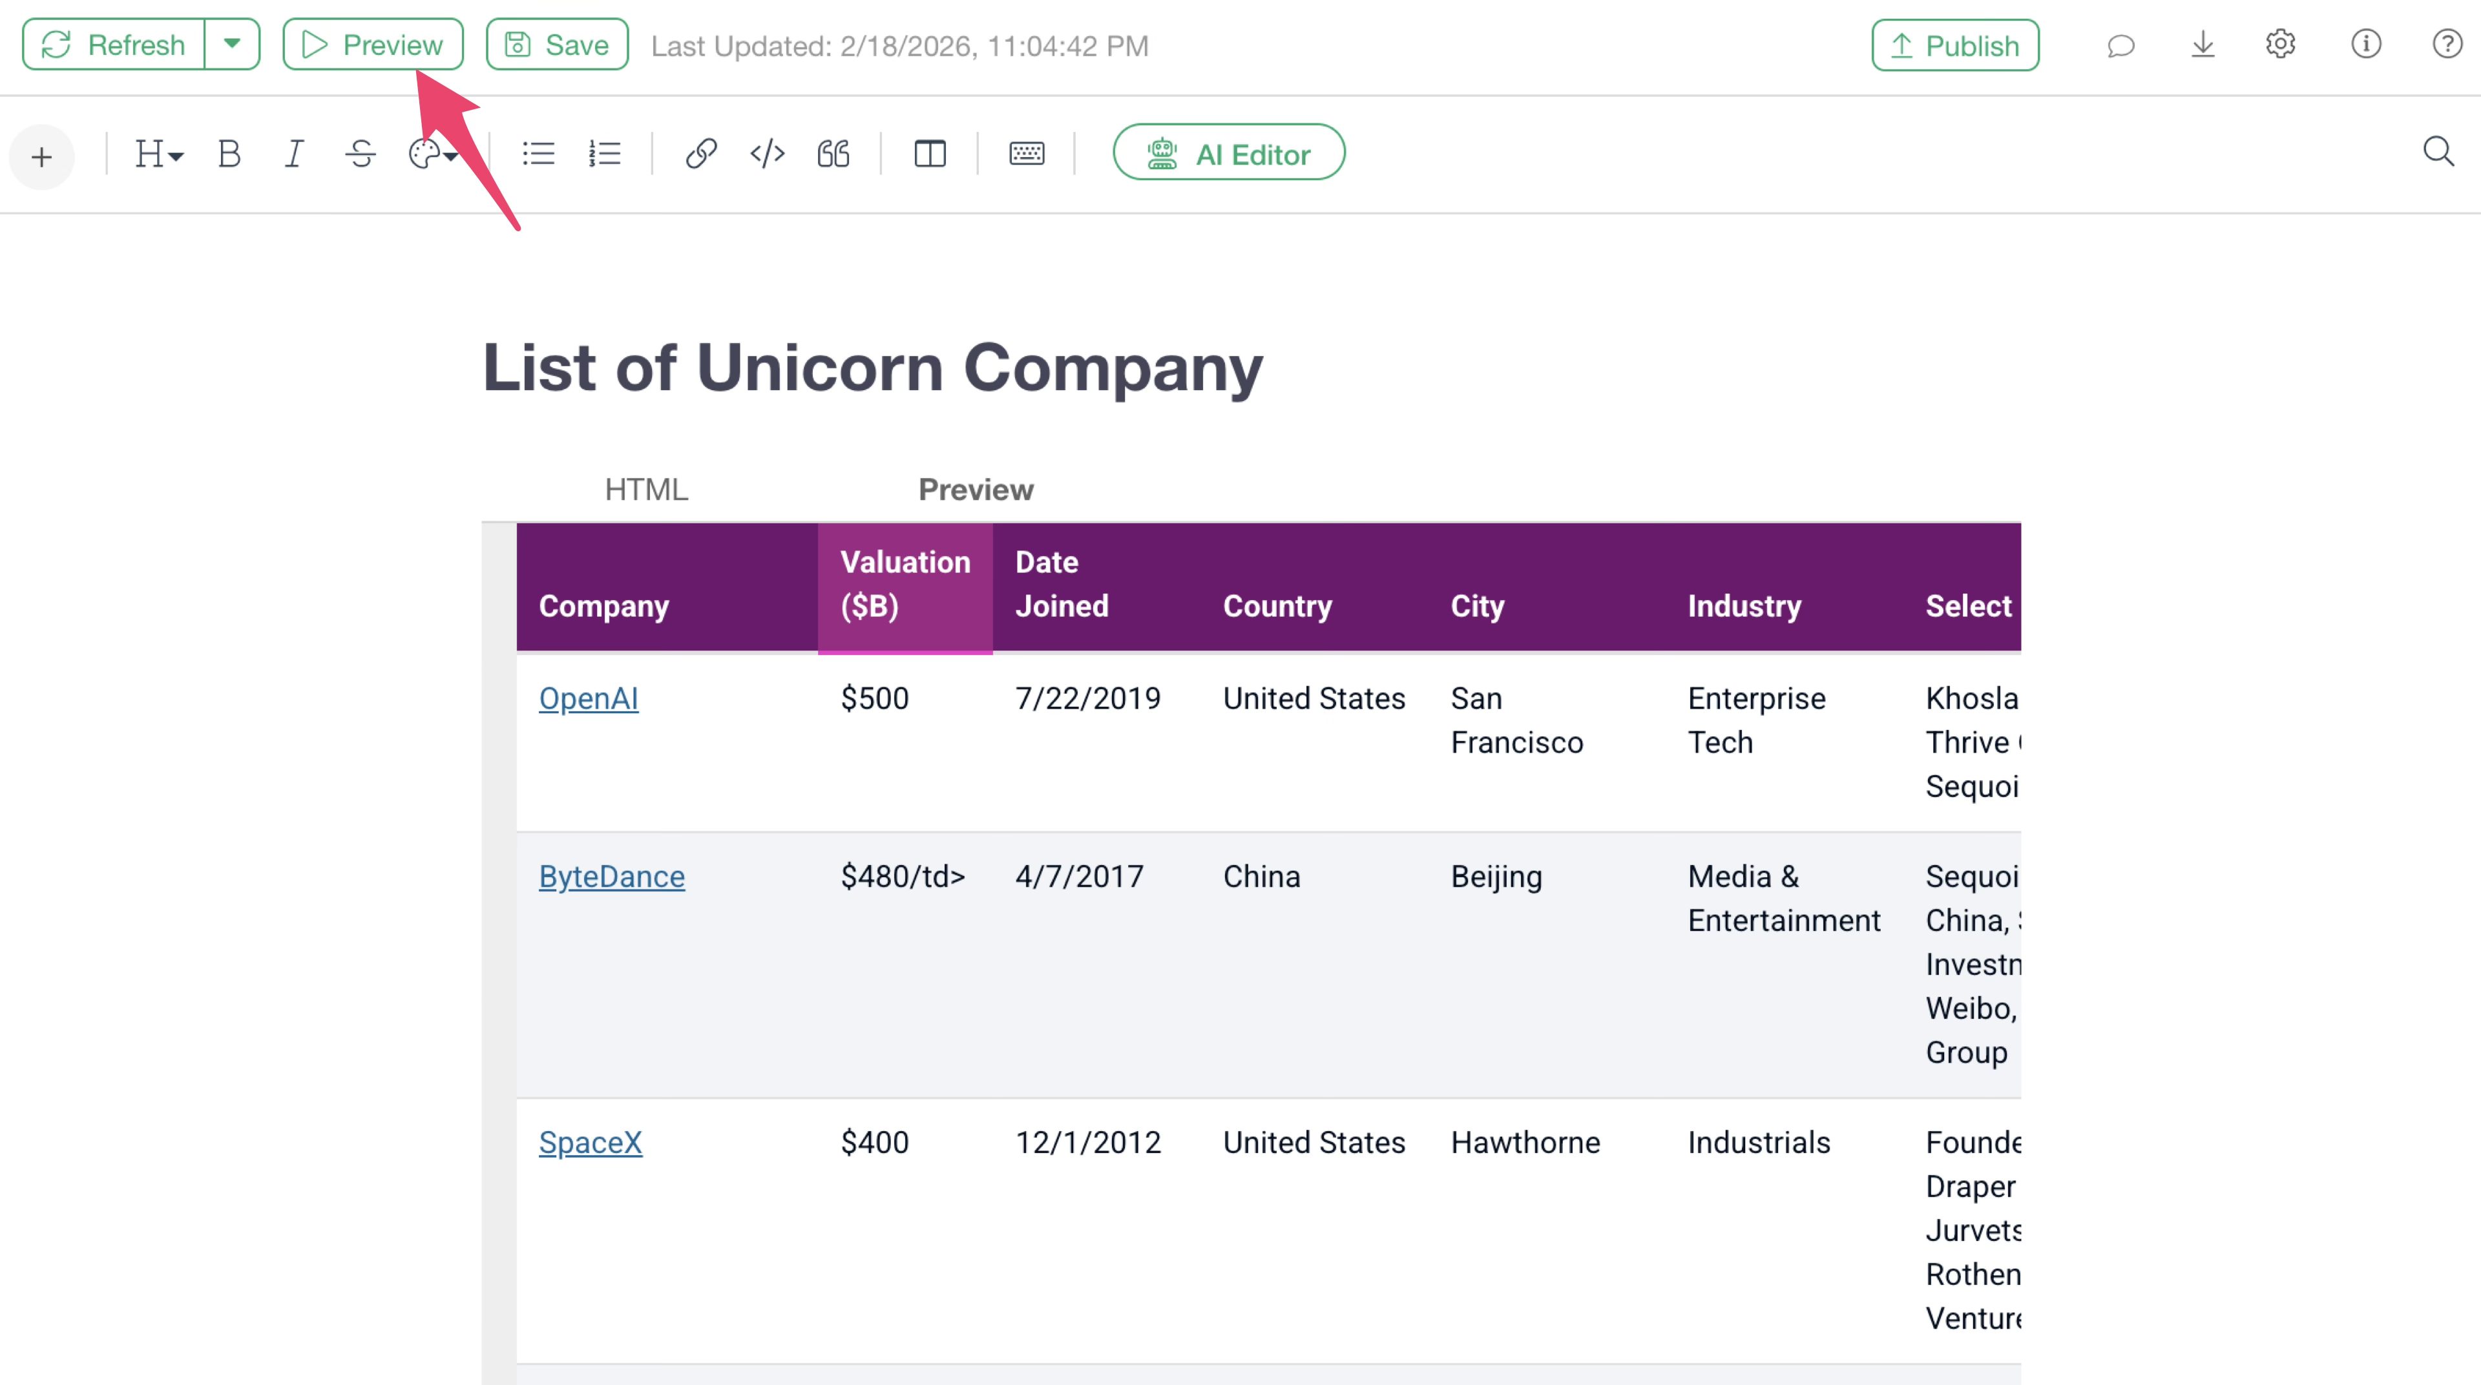Screen dimensions: 2481x1385
Task: Apply italic formatting from toolbar
Action: click(294, 154)
